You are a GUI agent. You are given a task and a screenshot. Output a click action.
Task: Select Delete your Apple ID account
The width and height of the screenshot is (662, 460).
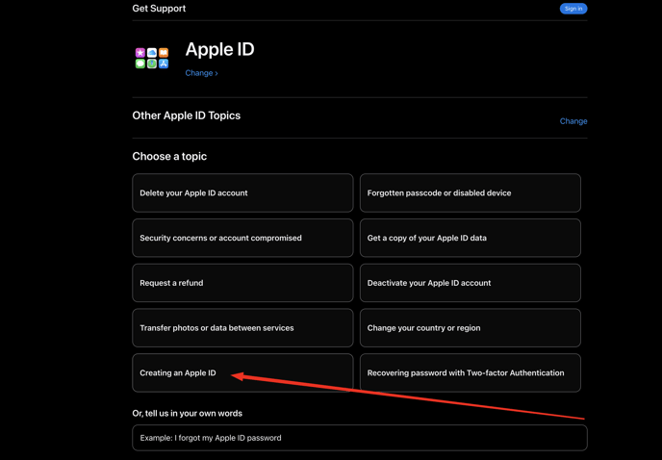(242, 193)
